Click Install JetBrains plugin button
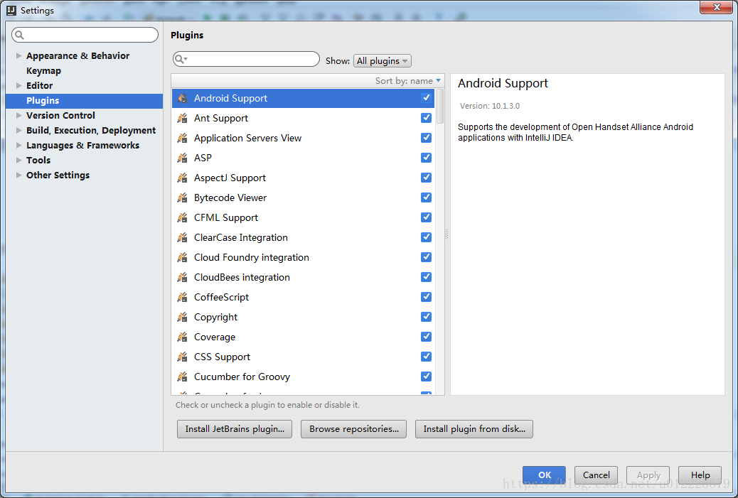 pyautogui.click(x=235, y=429)
